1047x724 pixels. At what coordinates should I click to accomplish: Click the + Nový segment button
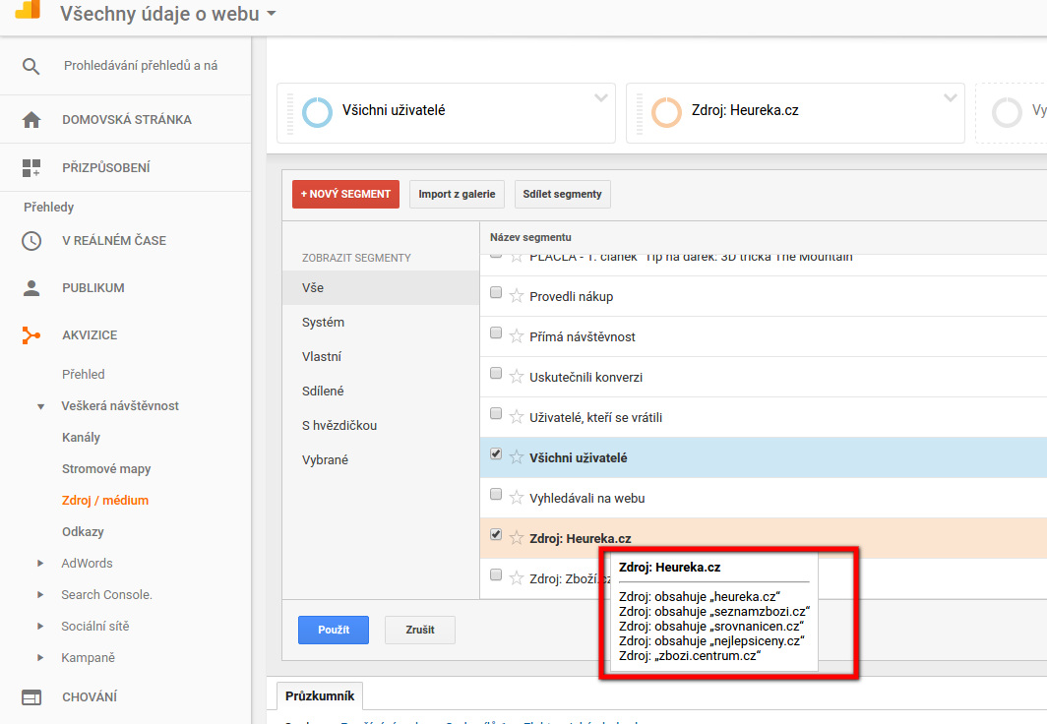pyautogui.click(x=345, y=194)
